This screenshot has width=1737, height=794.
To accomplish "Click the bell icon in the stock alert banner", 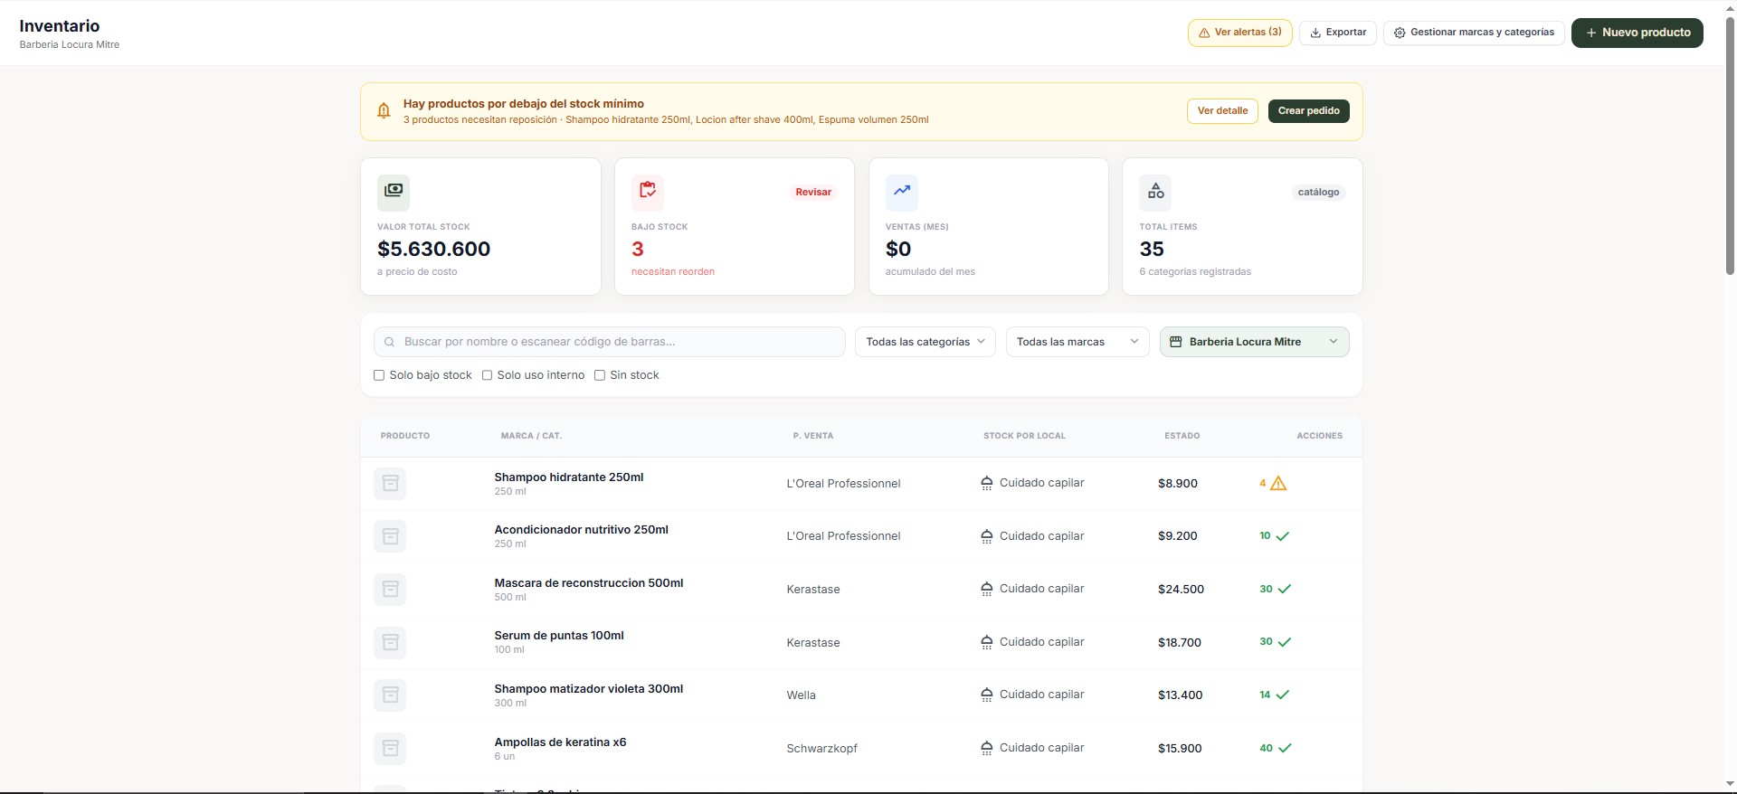I will 384,110.
